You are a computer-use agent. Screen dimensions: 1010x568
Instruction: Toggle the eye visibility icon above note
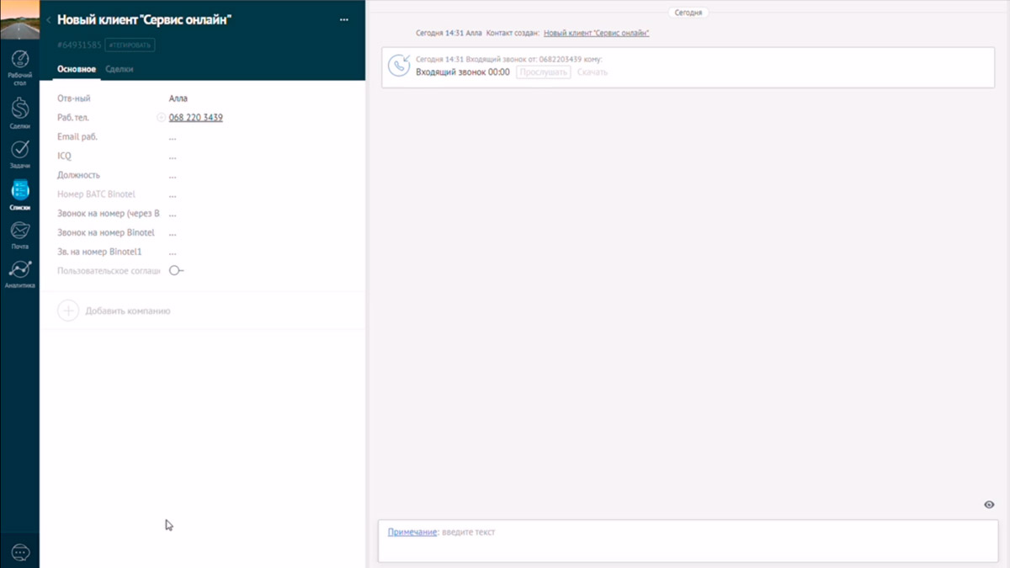click(990, 504)
